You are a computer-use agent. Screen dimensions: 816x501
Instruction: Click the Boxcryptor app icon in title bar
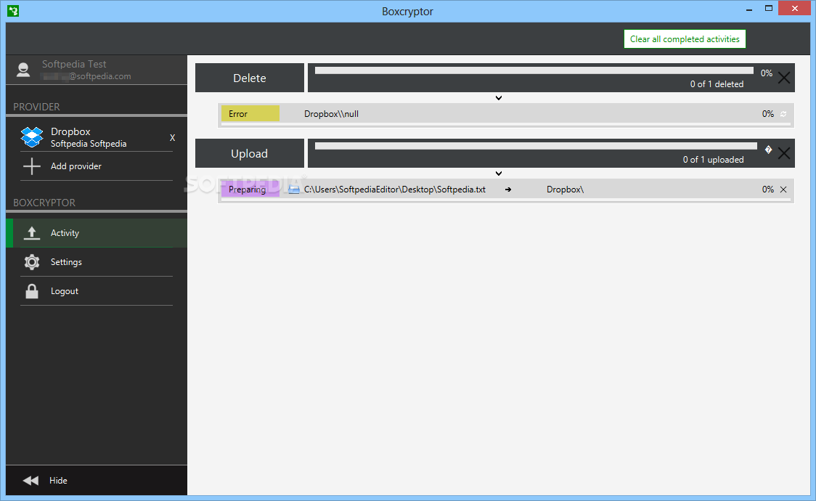tap(13, 10)
